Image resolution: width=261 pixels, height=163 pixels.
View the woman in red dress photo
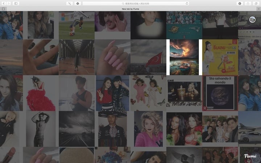point(41,93)
